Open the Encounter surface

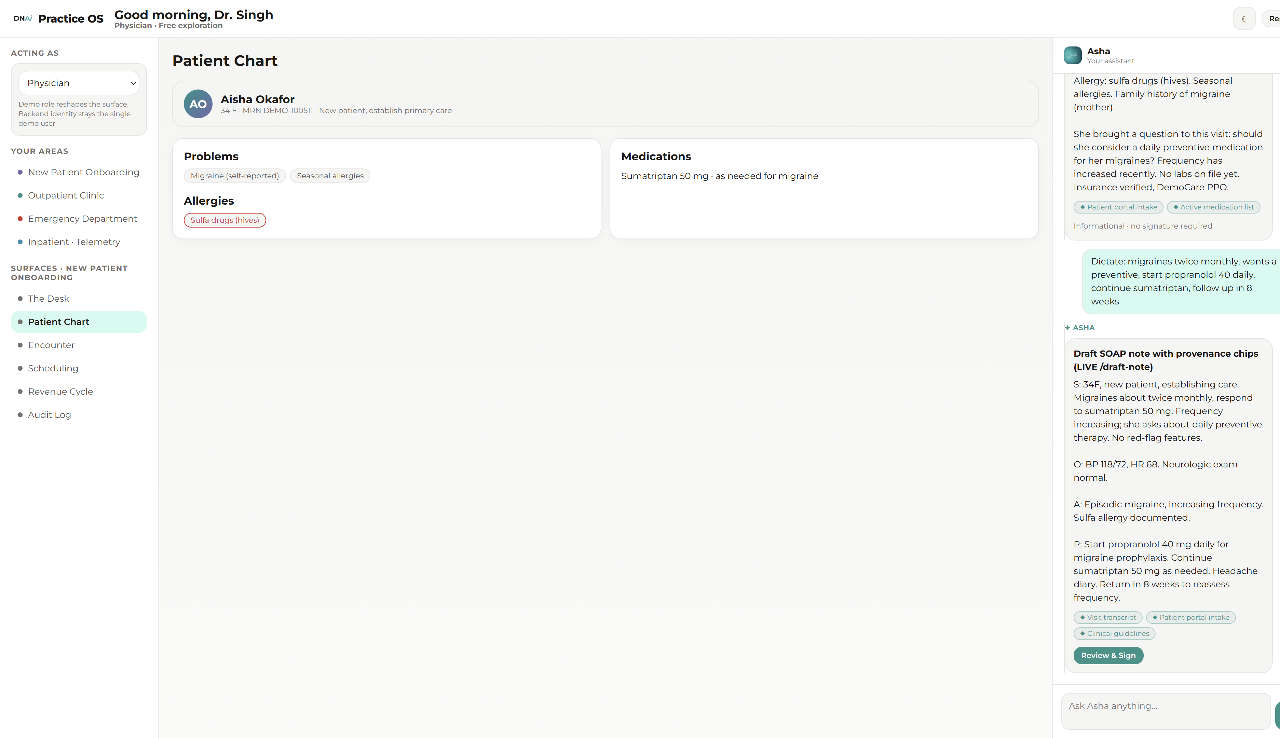[79, 345]
